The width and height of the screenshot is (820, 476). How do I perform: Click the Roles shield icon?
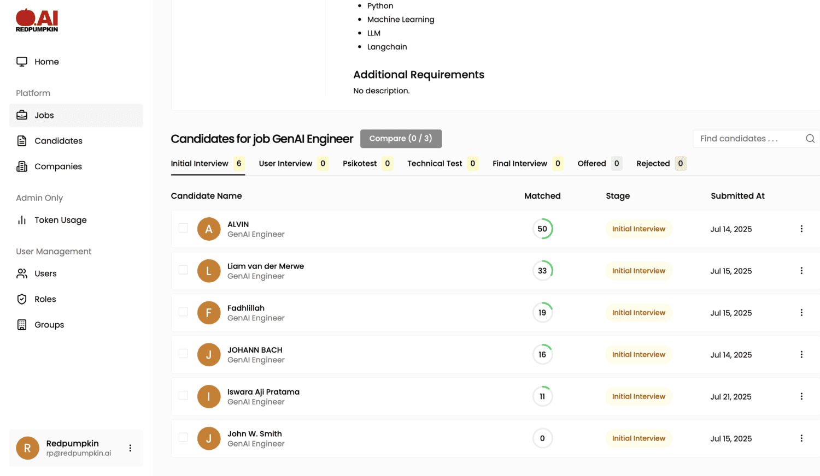[21, 299]
